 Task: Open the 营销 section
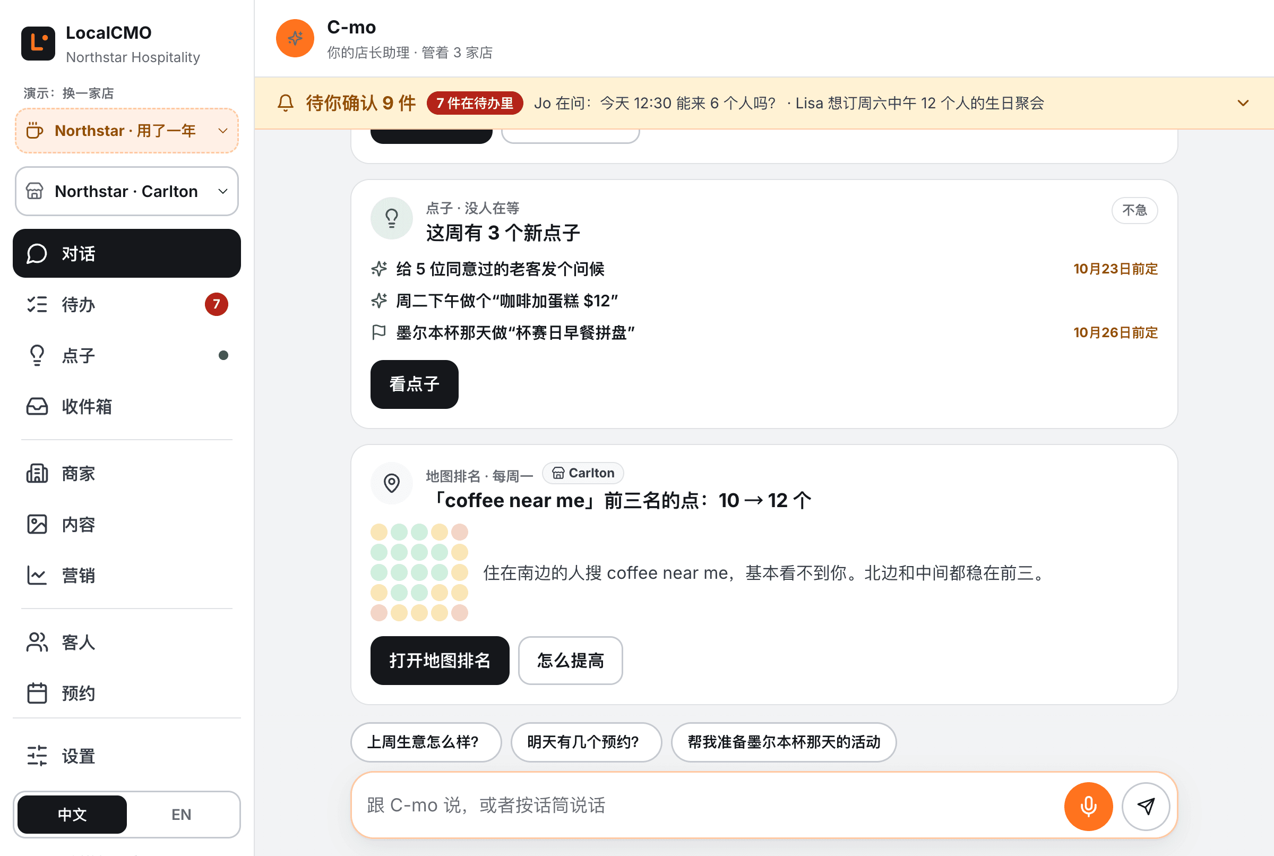[x=126, y=575]
